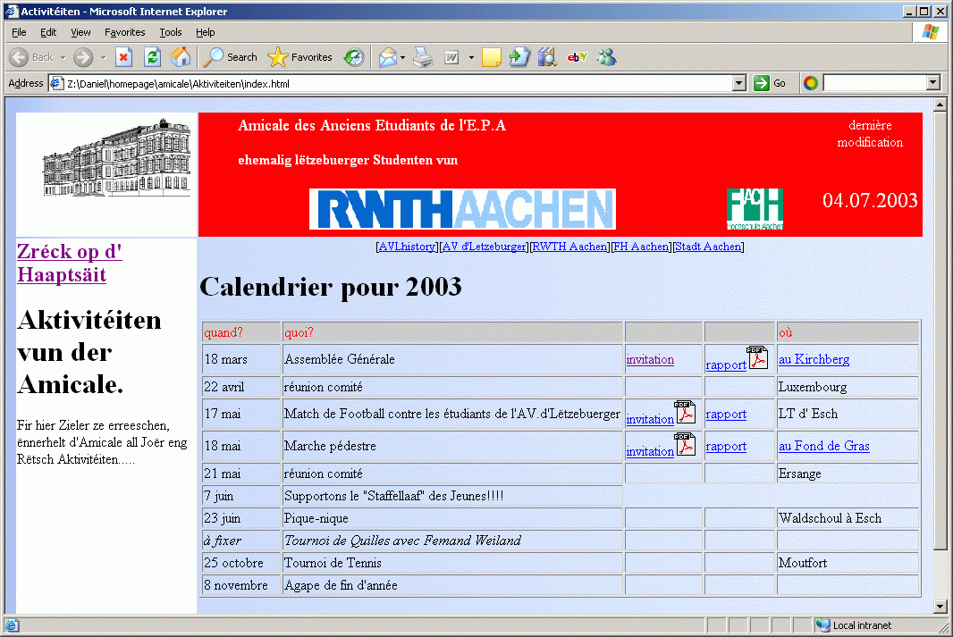Click the "Agape de fin d'année" cell
953x637 pixels.
(452, 585)
